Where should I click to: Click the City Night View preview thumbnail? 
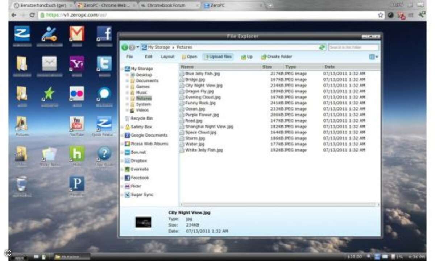pyautogui.click(x=143, y=222)
